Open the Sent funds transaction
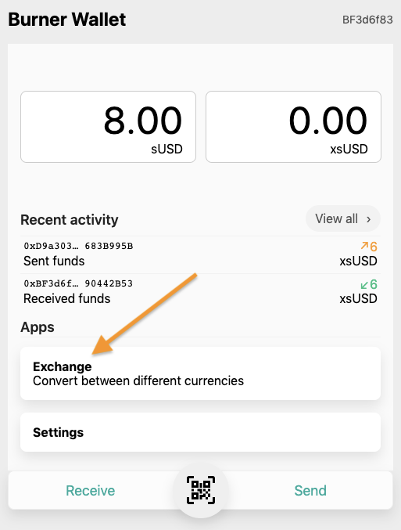 click(200, 255)
